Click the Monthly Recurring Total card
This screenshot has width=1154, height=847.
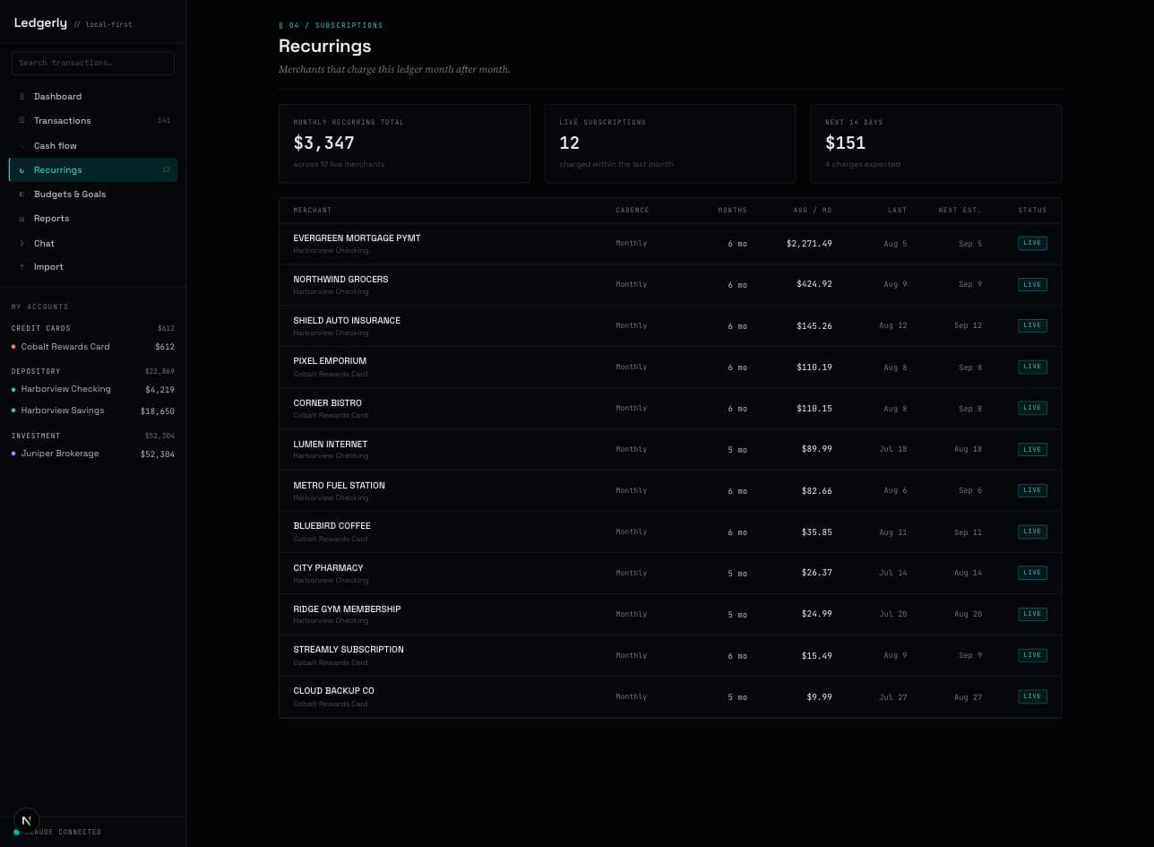[x=404, y=143]
